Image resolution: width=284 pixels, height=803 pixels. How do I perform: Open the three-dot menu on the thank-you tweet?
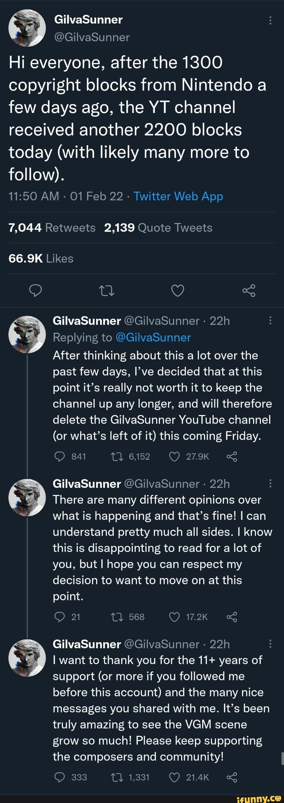tap(270, 644)
